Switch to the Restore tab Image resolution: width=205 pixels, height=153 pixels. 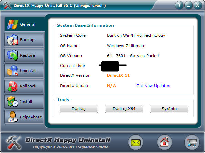pyautogui.click(x=24, y=55)
